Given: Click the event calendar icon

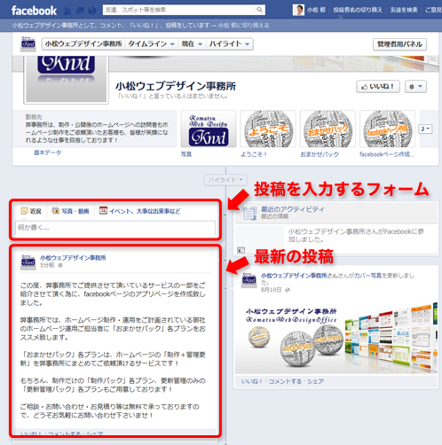Looking at the screenshot, I should pyautogui.click(x=103, y=210).
